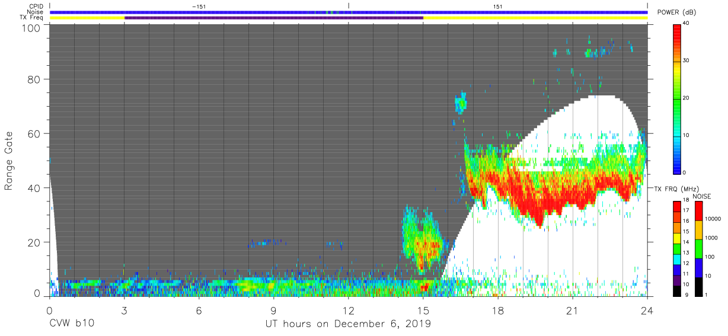
Task: Click the small cyan echo patch near gate 72
Action: 460,103
